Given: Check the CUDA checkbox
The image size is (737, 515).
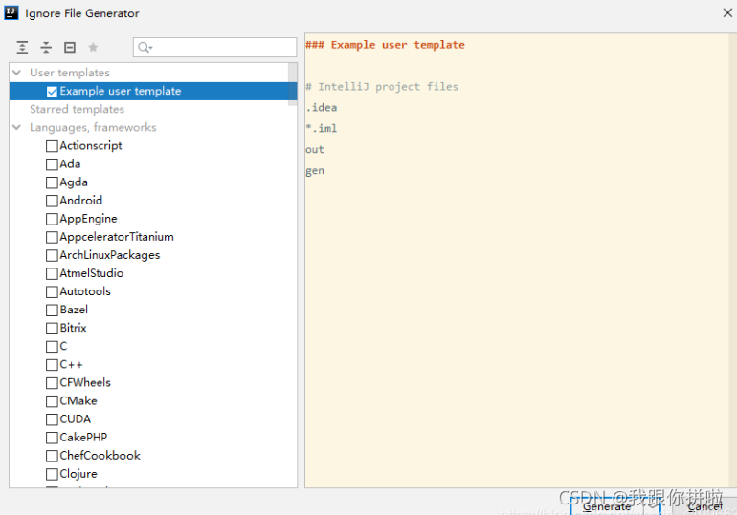Looking at the screenshot, I should [53, 419].
